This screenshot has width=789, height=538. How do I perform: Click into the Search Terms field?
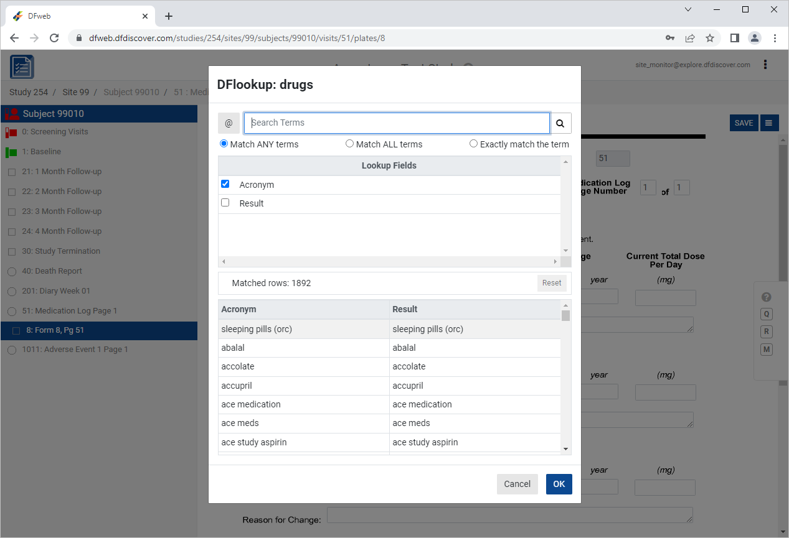point(397,123)
